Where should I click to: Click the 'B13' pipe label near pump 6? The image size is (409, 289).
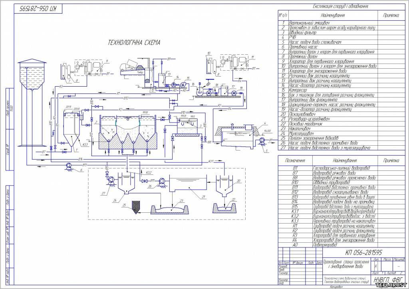[x=85, y=165]
